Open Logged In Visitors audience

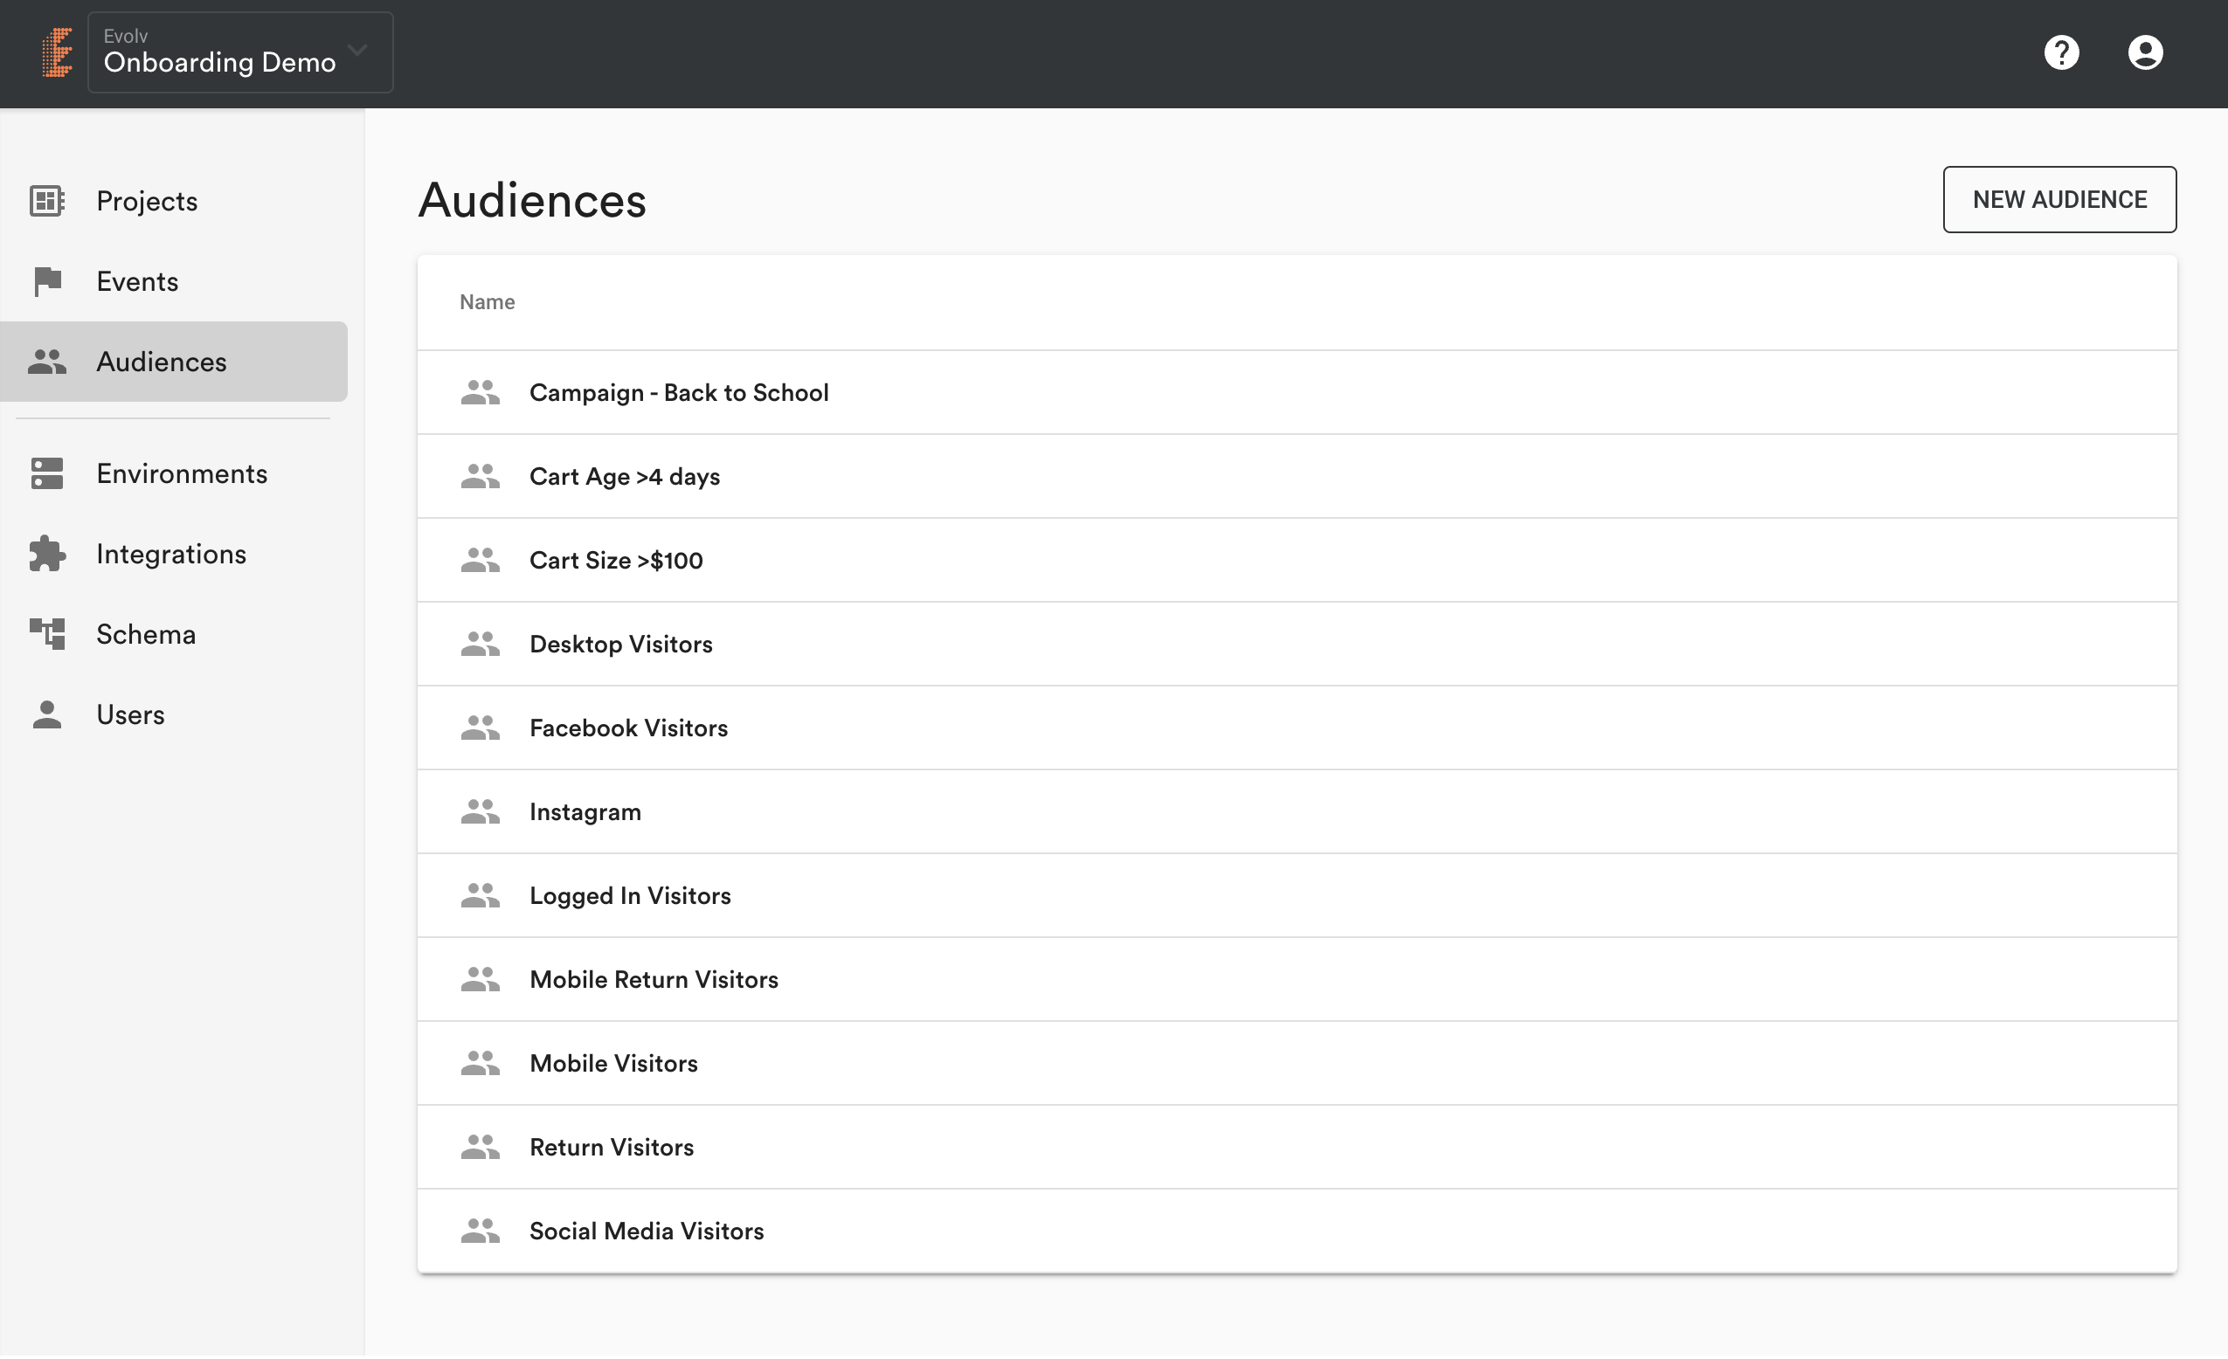click(630, 897)
